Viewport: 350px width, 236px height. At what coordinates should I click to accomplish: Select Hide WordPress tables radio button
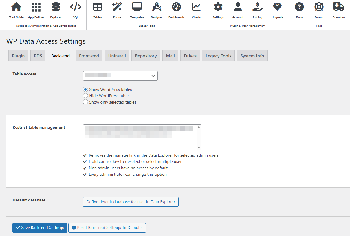[x=85, y=96]
